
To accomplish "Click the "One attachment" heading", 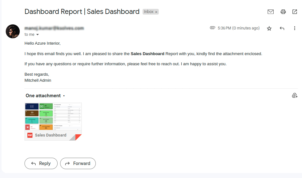I will tap(43, 96).
